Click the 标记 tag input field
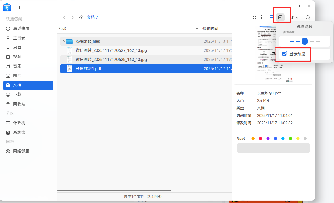Screen dimensions: 334x203 pos(273,148)
